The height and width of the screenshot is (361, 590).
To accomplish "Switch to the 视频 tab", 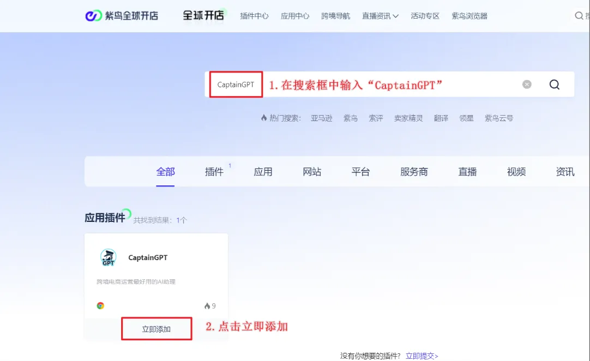I will [x=516, y=172].
